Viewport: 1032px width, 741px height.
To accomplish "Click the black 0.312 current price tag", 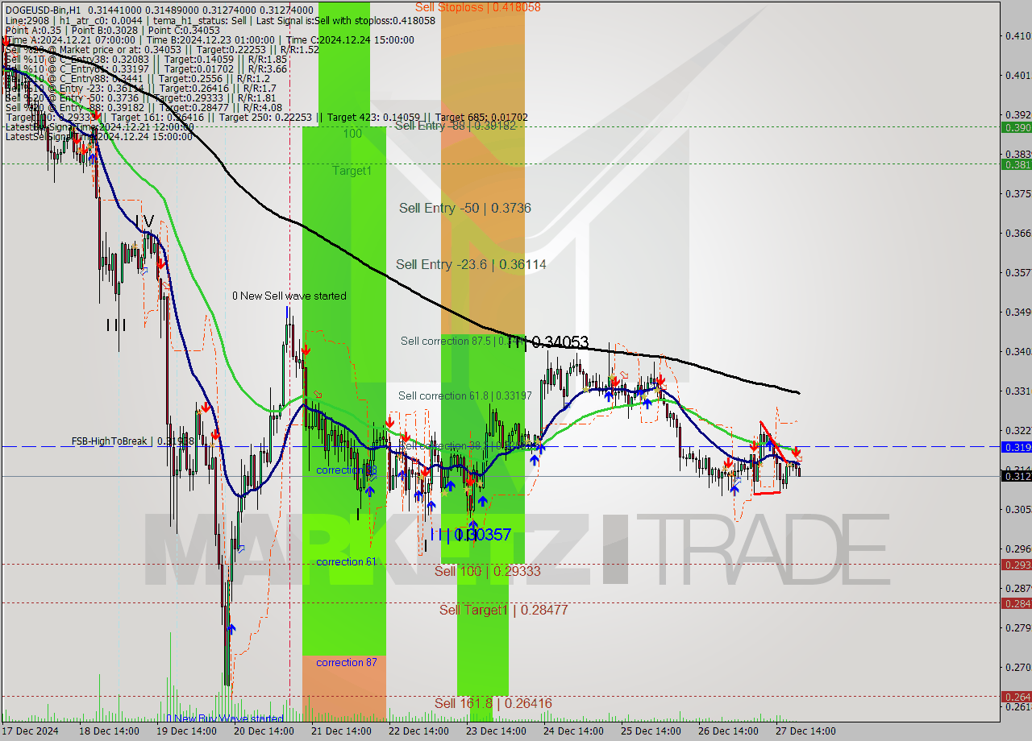I will (1016, 477).
